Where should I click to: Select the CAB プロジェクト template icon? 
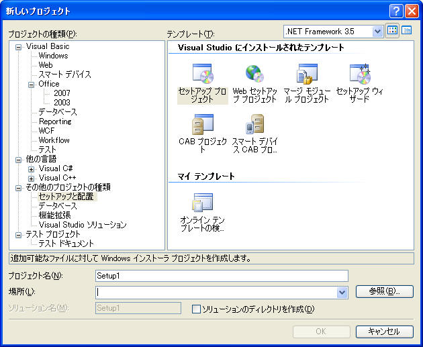pyautogui.click(x=203, y=124)
